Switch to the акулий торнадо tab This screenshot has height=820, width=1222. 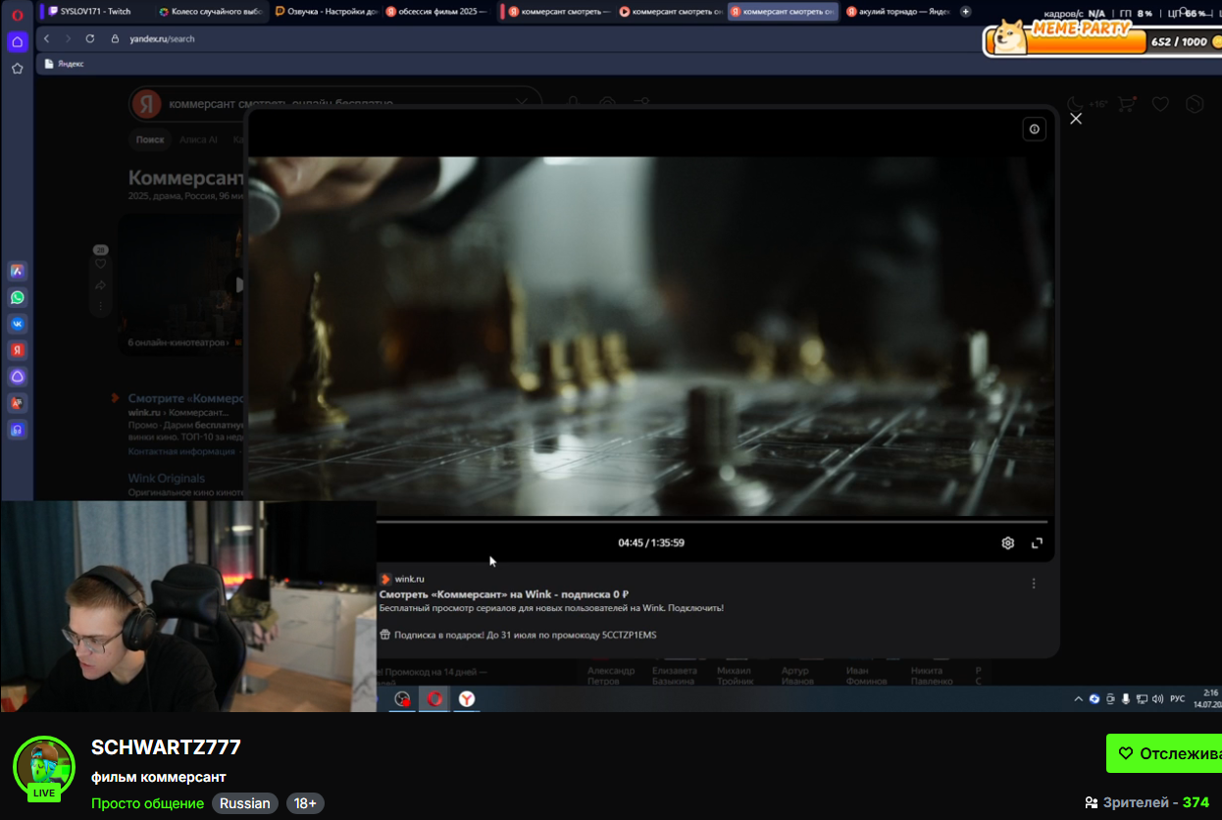[x=896, y=12]
